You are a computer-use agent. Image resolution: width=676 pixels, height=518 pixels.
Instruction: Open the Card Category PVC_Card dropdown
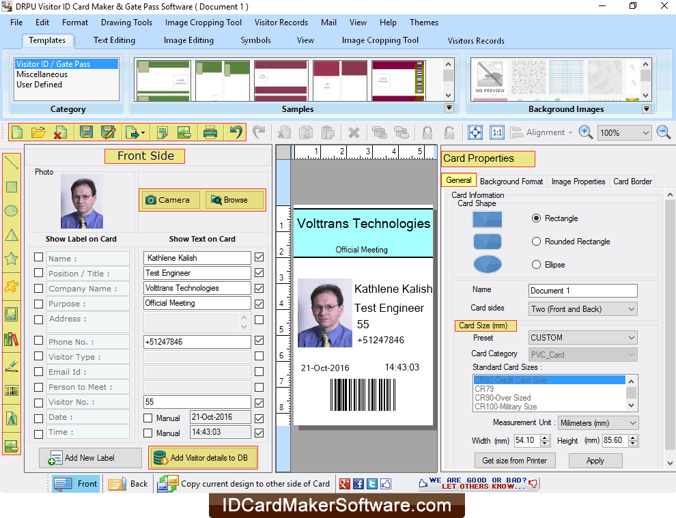coord(583,355)
